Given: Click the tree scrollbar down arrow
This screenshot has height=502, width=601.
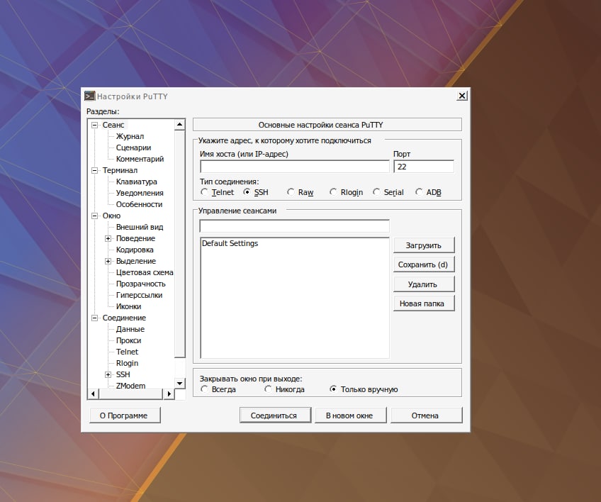Looking at the screenshot, I should 179,383.
